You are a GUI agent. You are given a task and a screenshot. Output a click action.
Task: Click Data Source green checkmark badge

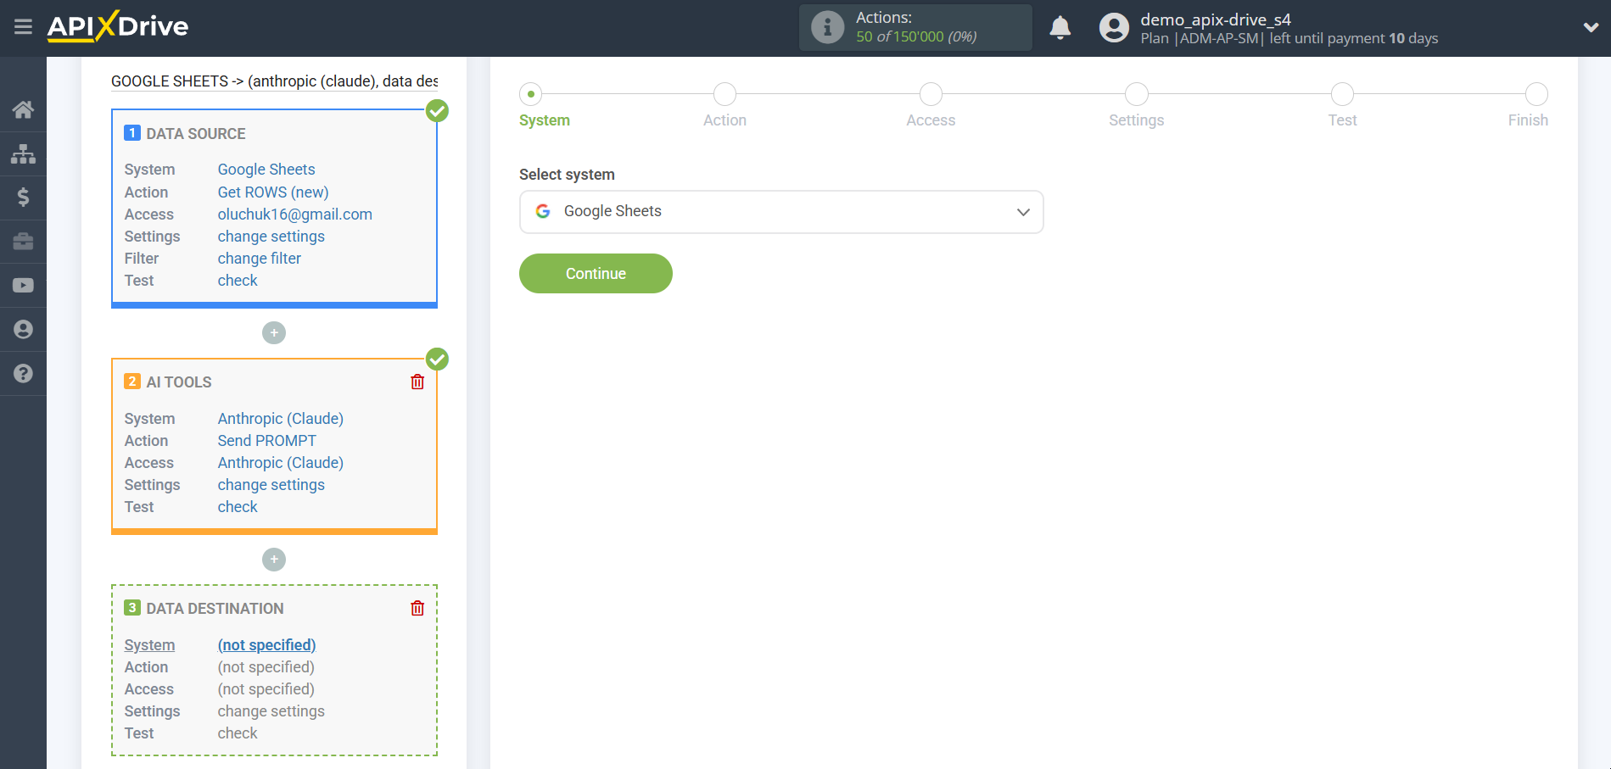click(x=437, y=111)
